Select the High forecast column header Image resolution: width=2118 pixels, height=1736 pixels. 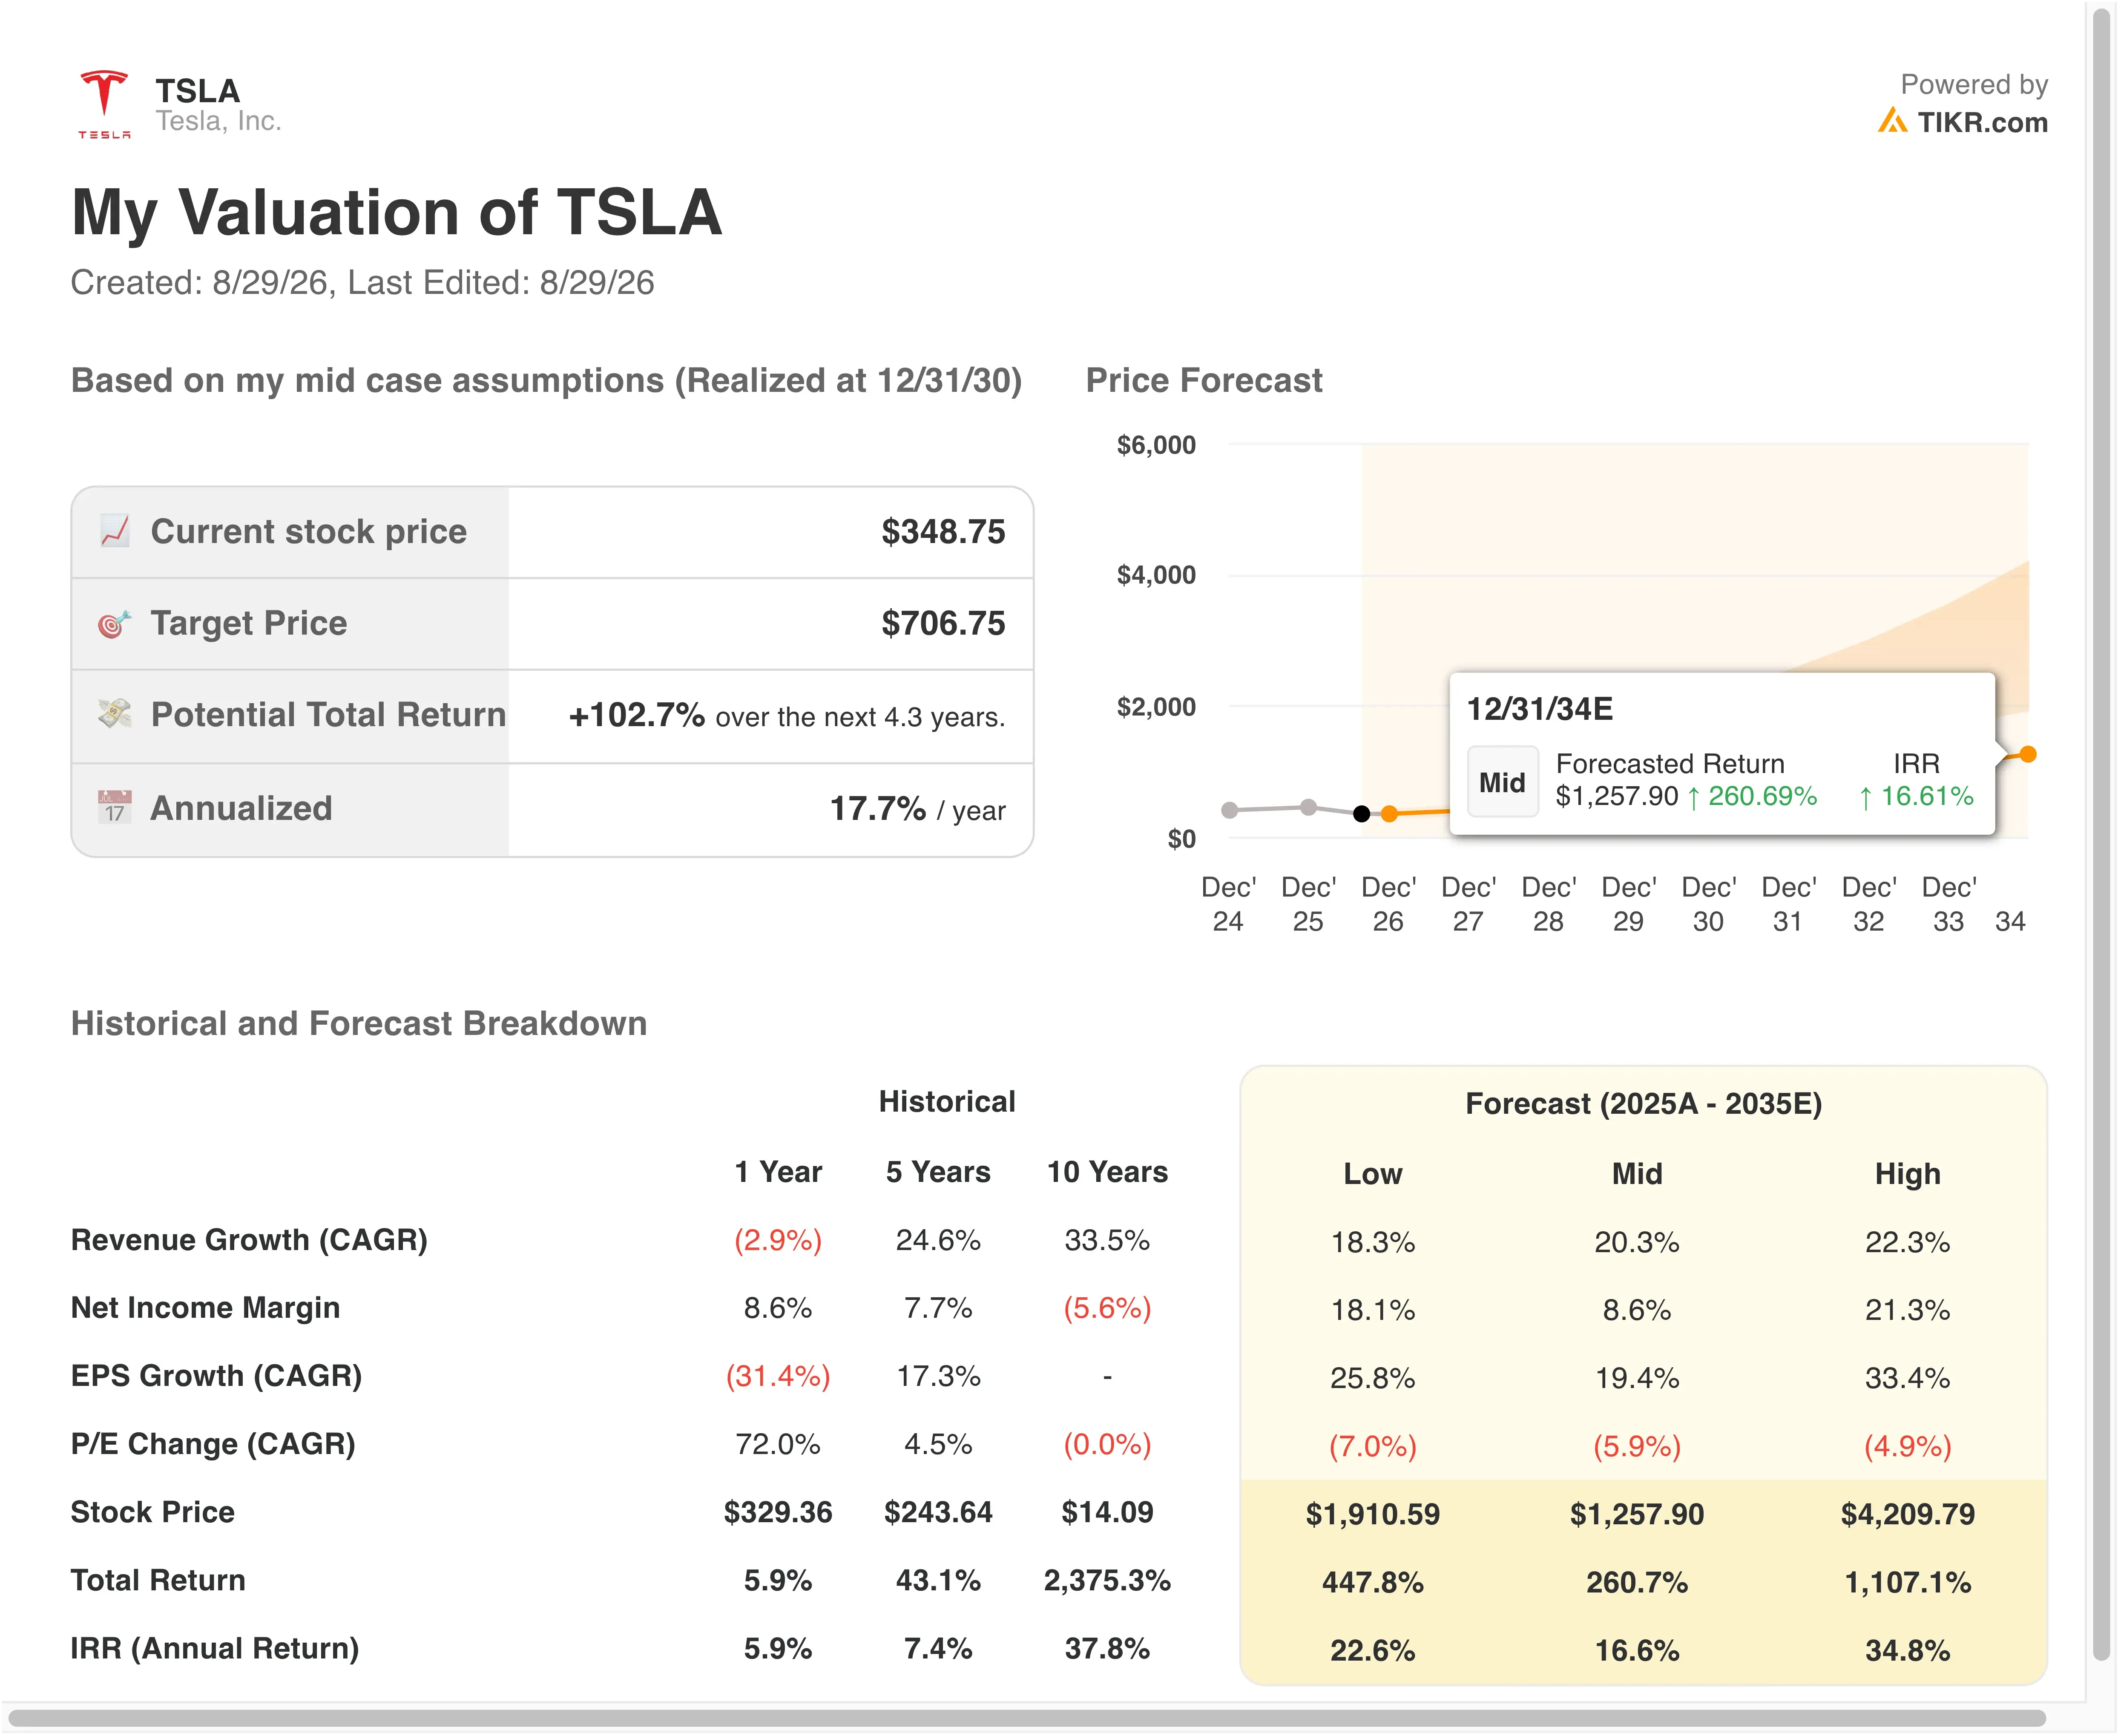[1907, 1174]
